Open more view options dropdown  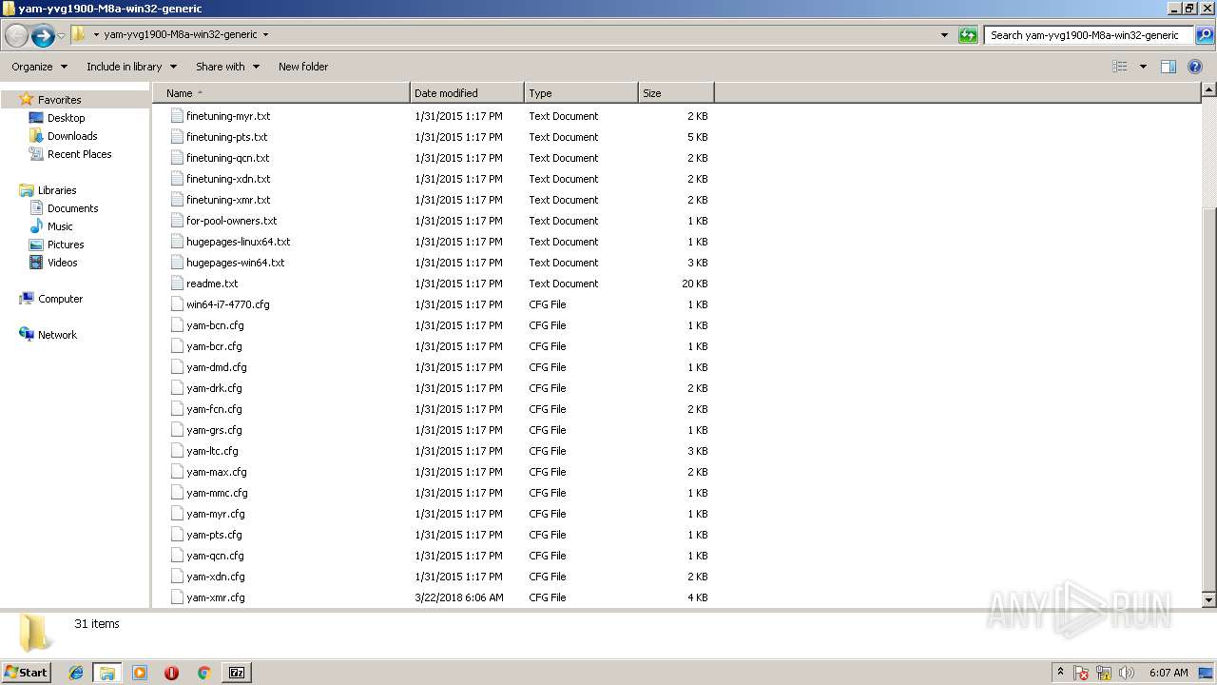click(x=1143, y=67)
